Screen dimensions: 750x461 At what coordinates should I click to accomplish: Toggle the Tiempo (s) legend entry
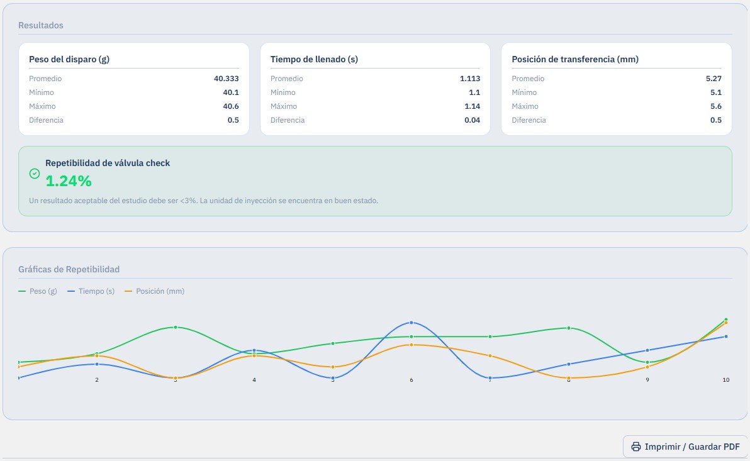point(91,291)
